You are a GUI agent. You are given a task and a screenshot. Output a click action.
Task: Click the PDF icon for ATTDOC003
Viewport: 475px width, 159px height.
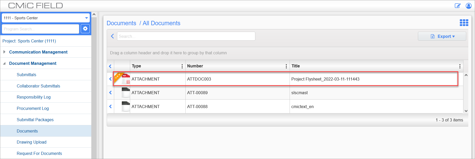pyautogui.click(x=126, y=79)
